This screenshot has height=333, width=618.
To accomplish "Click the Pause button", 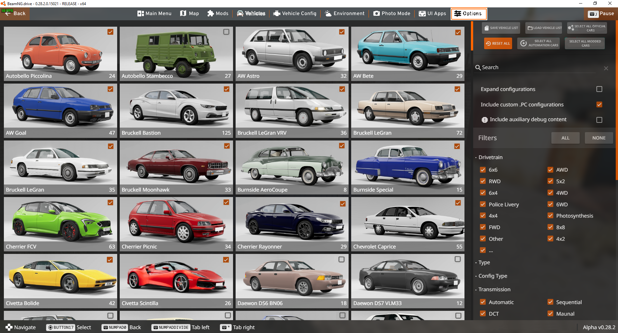I will [601, 14].
